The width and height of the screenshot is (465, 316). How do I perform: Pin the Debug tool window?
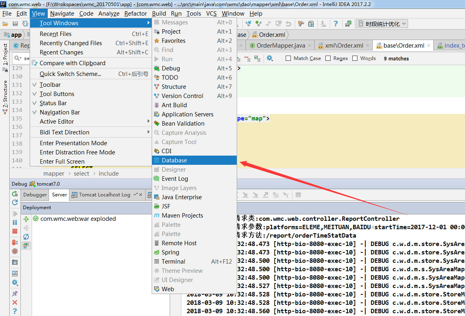(x=15, y=293)
